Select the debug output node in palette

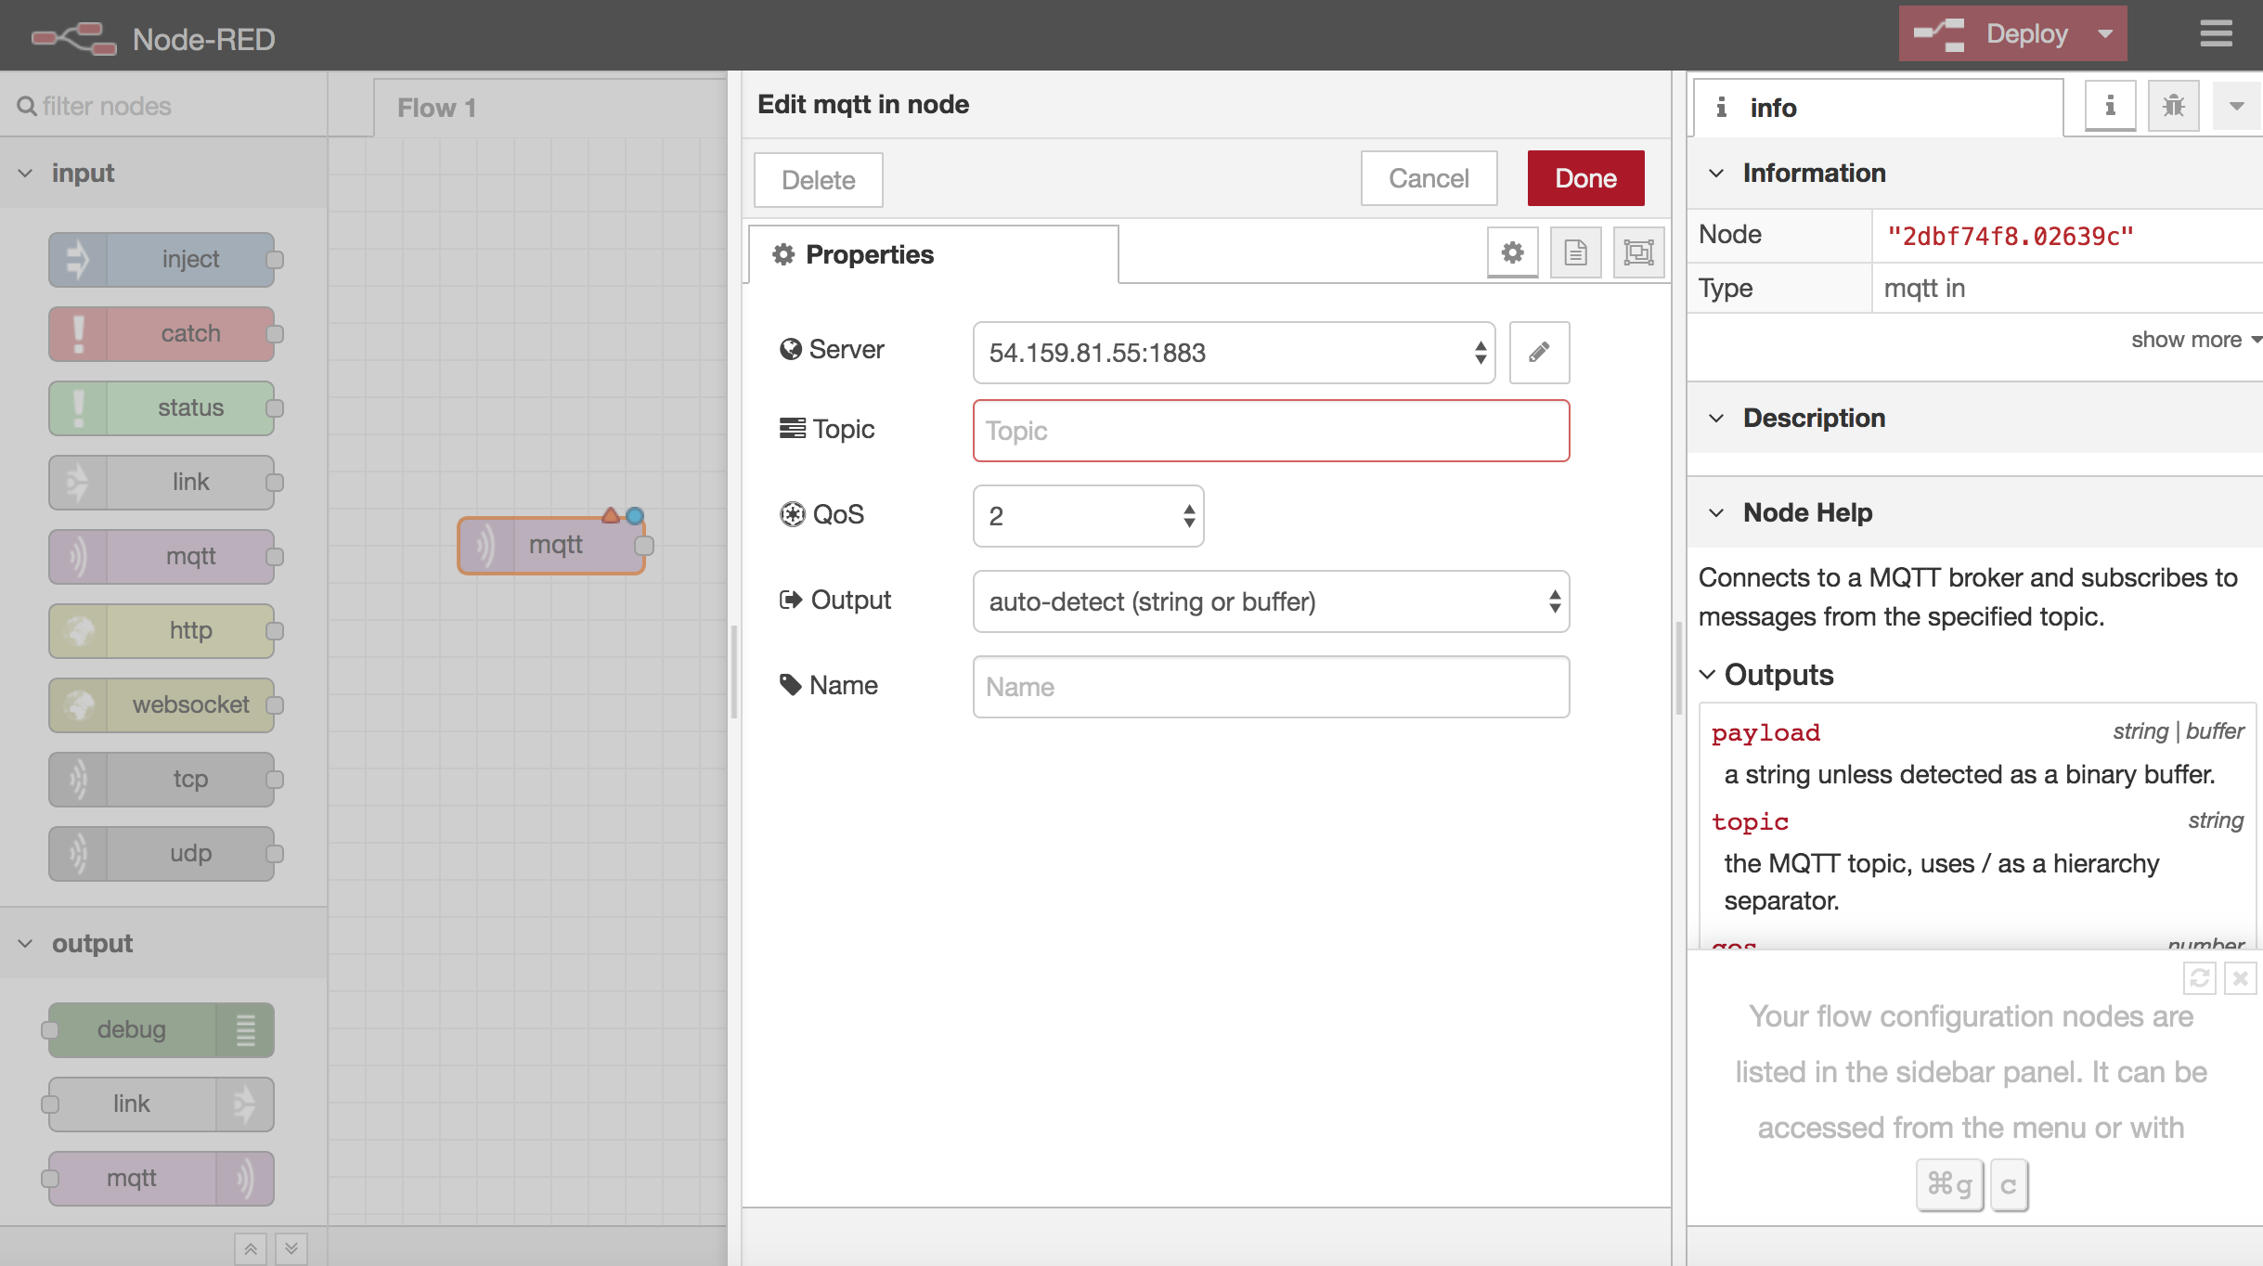(x=162, y=1029)
